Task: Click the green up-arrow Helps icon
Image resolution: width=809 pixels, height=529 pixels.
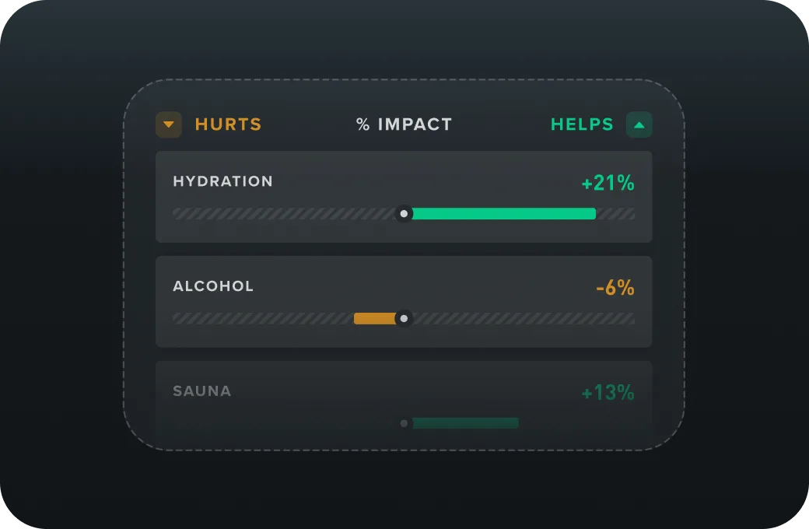Action: [639, 124]
